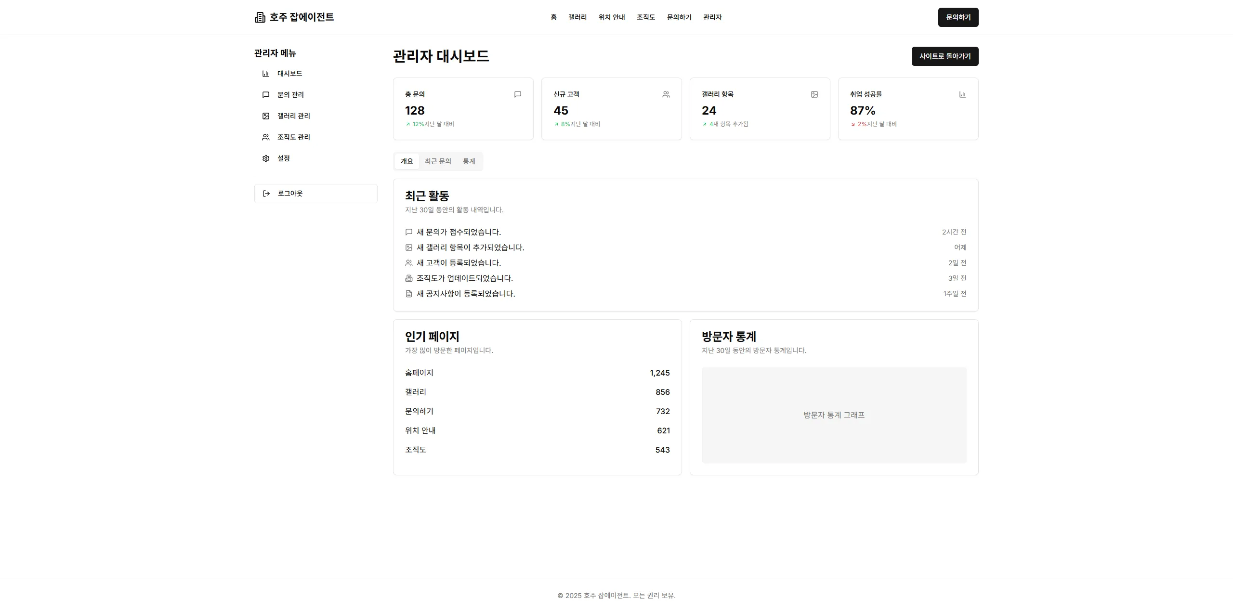Click the down-trend arrow in 취업 성공률 card
Viewport: 1233px width, 612px height.
pyautogui.click(x=853, y=124)
